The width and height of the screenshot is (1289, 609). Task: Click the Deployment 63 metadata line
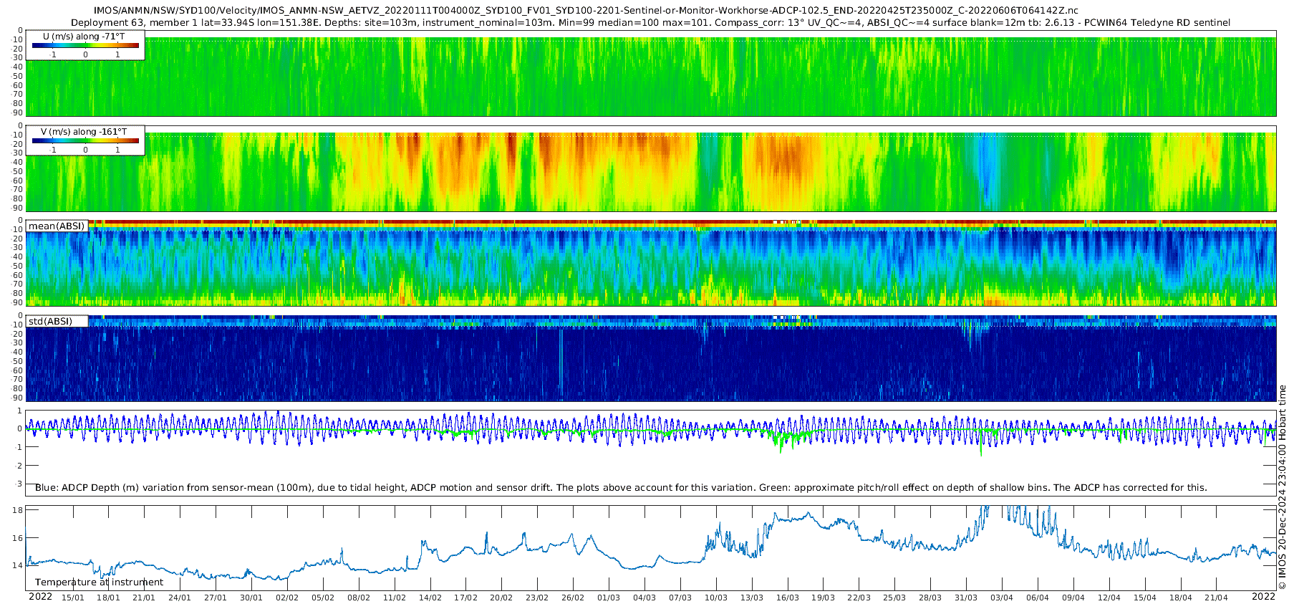point(650,23)
